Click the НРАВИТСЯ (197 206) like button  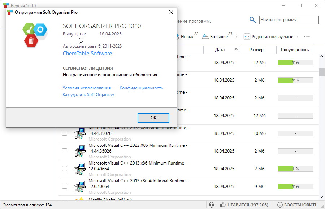244,205
